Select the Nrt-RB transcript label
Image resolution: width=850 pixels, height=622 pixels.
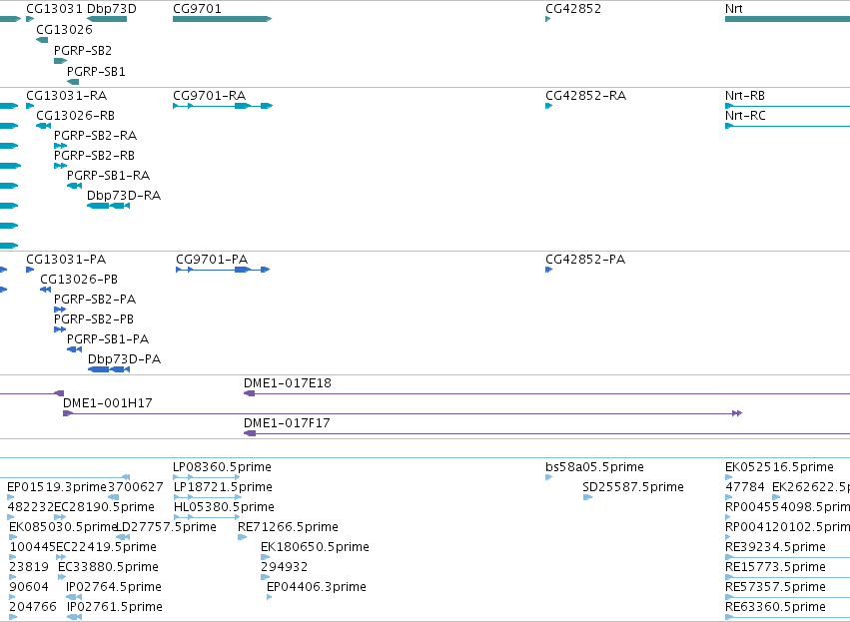click(745, 96)
